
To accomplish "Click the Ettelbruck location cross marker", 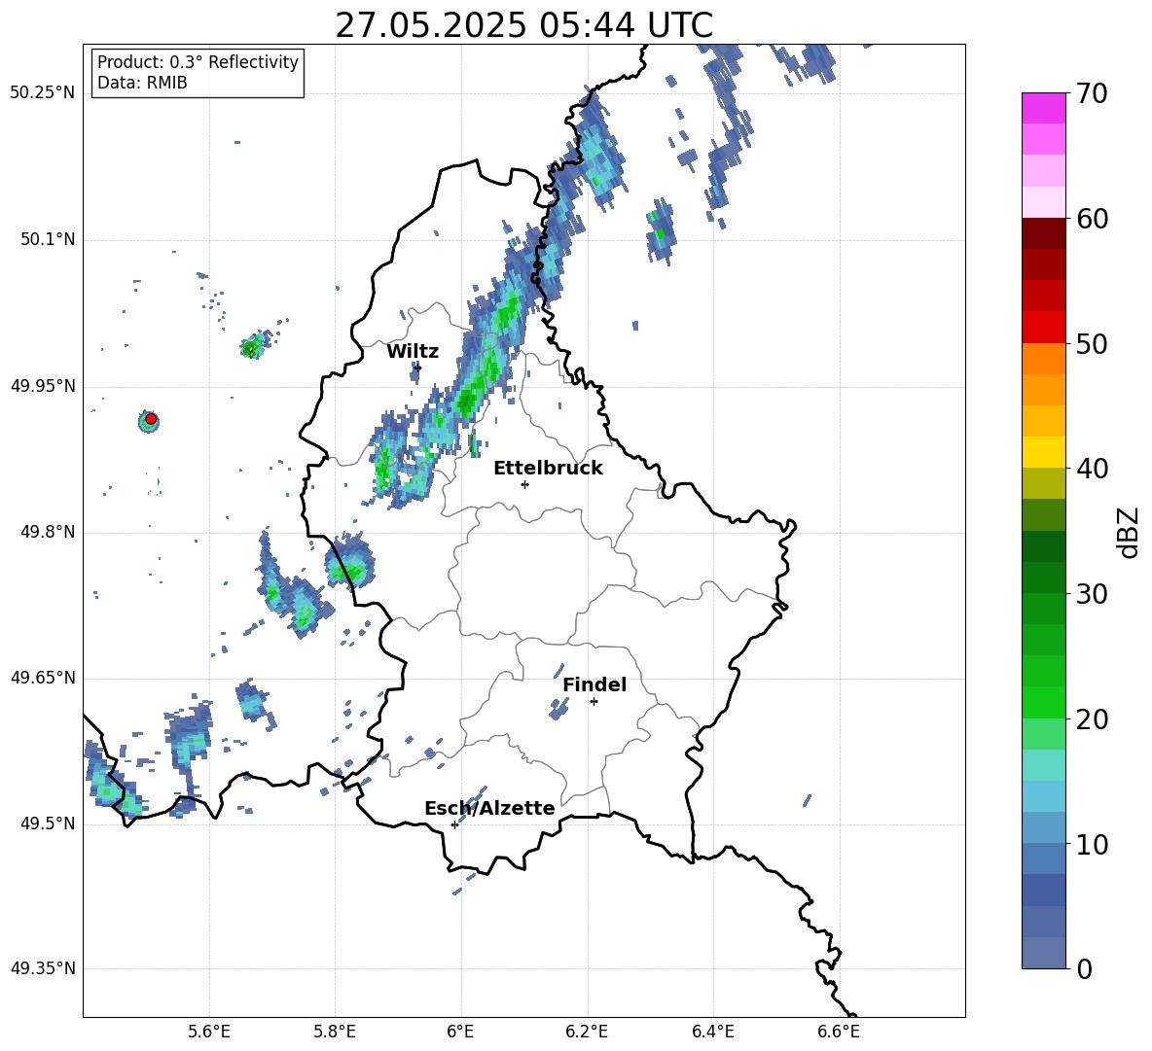I will tap(524, 484).
